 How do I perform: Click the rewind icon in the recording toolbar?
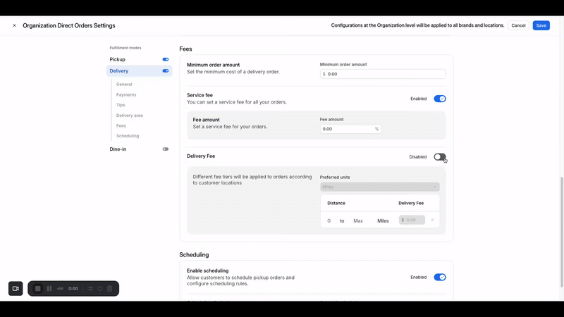point(60,289)
